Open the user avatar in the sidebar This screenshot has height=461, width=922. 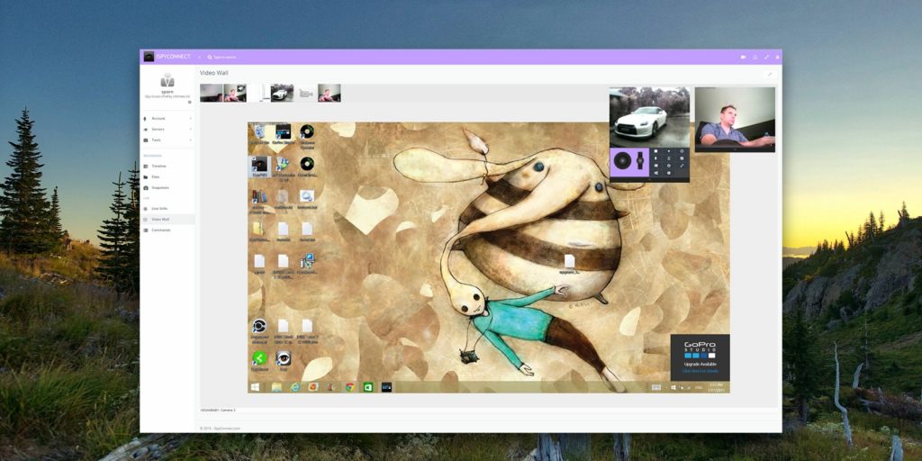click(x=167, y=79)
